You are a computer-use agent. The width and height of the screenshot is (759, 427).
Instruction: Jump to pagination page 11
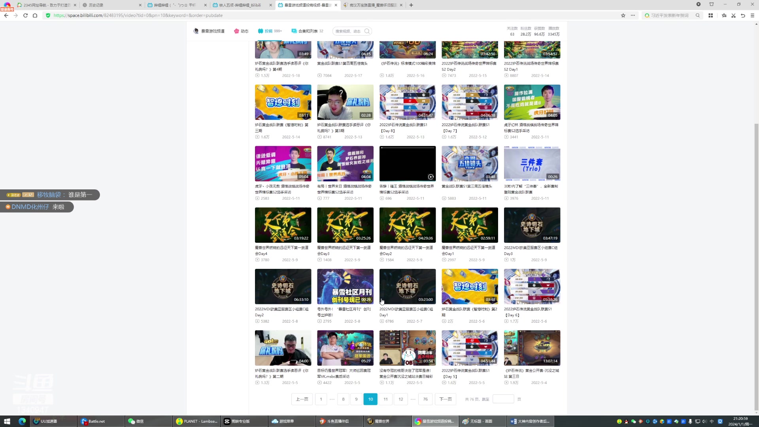[x=385, y=399]
